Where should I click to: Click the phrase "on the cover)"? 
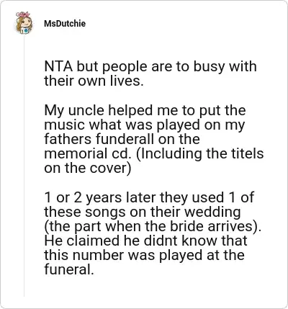88,169
